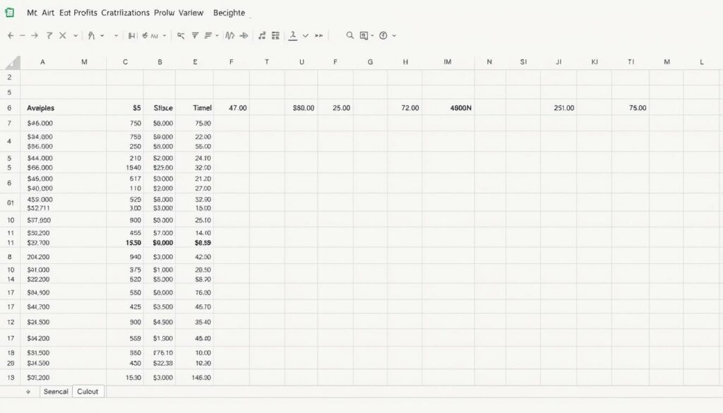Click the music note toolbar icon

262,35
